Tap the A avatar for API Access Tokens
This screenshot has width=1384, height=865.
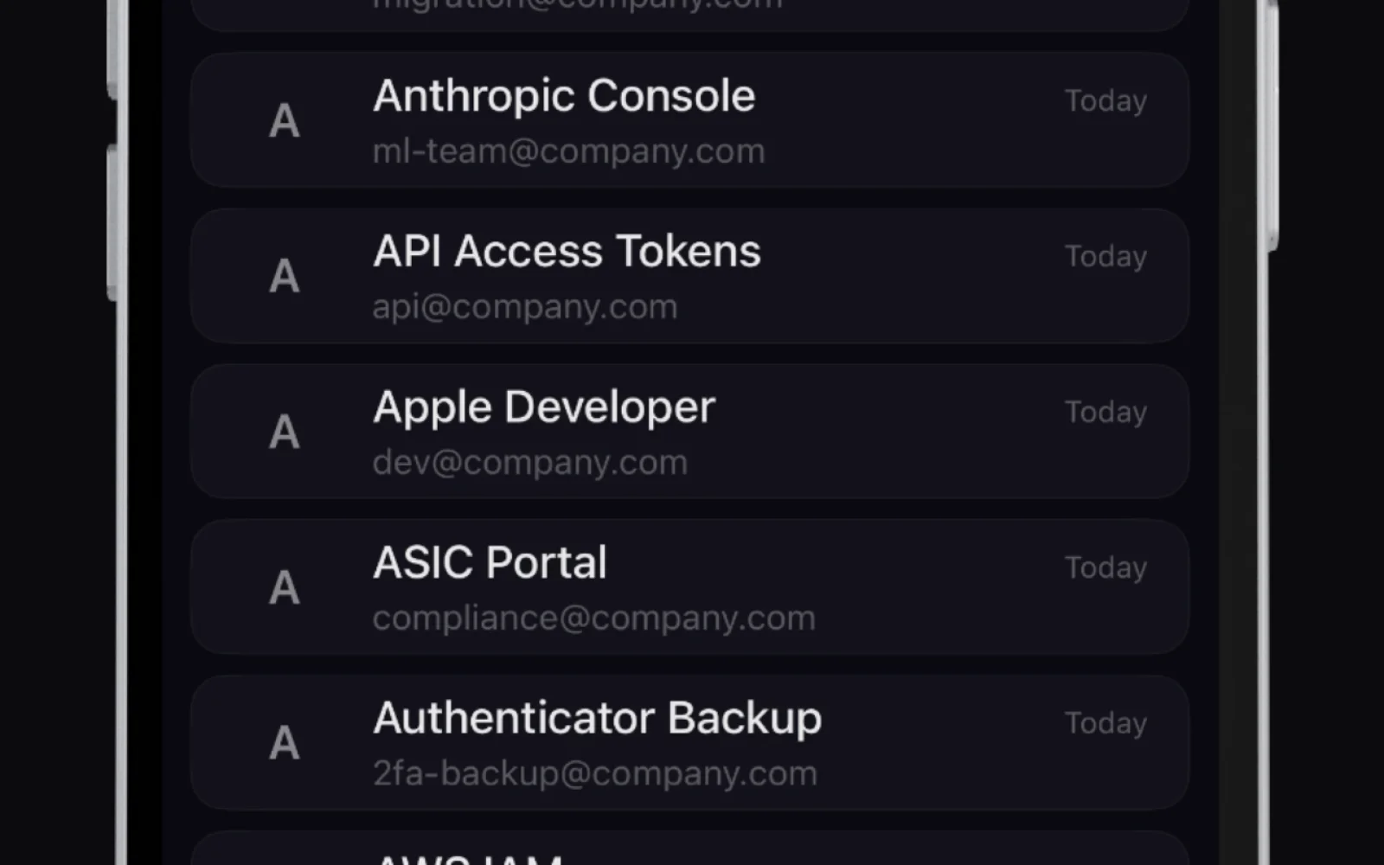coord(285,277)
